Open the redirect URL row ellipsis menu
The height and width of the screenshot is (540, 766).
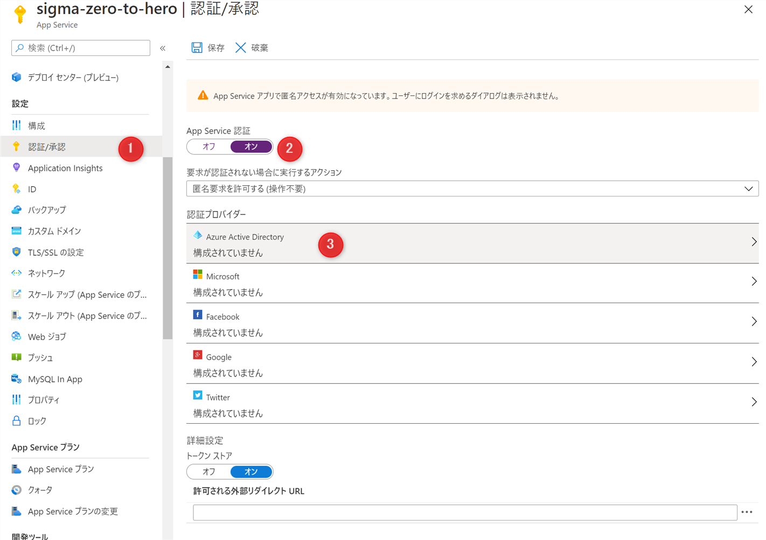click(x=747, y=512)
